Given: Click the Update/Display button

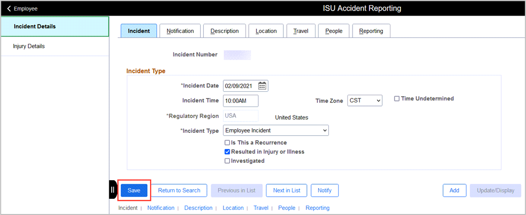Looking at the screenshot, I should tap(496, 190).
